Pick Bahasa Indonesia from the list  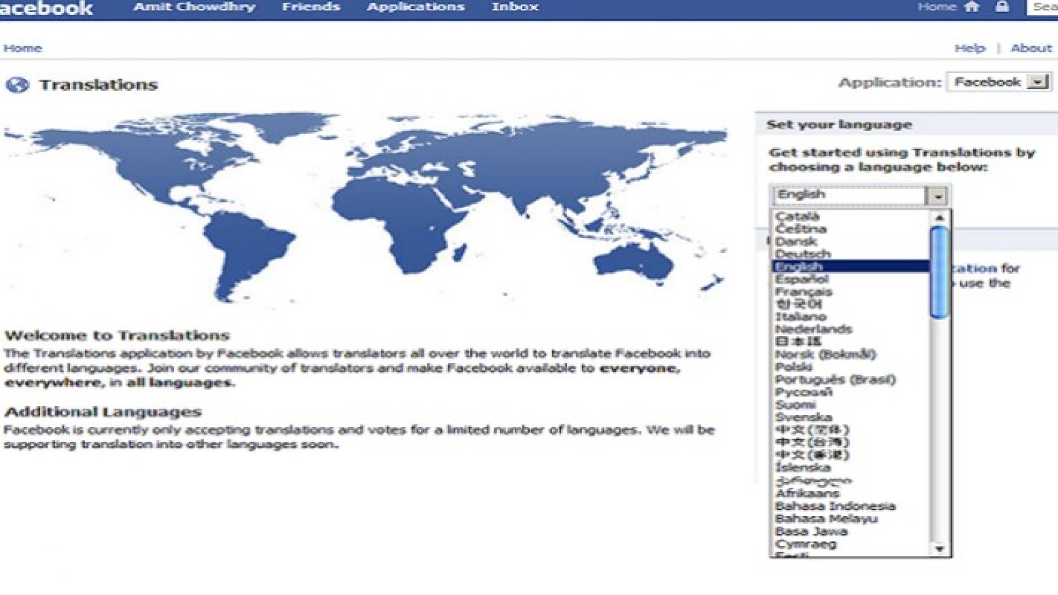point(835,506)
